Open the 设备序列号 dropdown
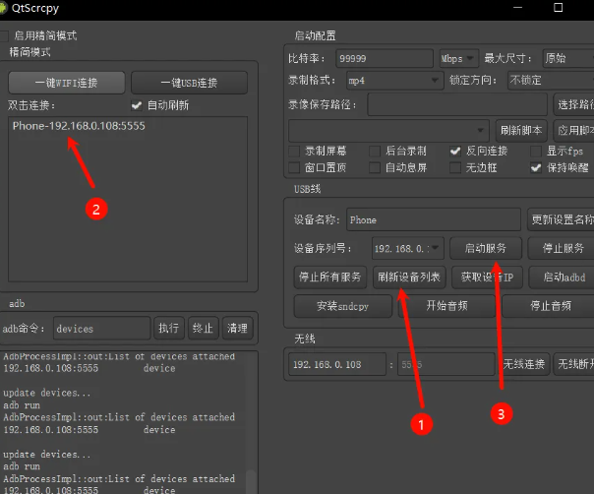 [408, 249]
